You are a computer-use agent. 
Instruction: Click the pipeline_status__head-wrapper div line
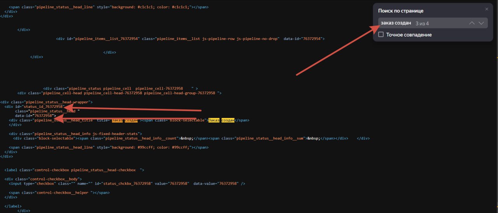46,102
